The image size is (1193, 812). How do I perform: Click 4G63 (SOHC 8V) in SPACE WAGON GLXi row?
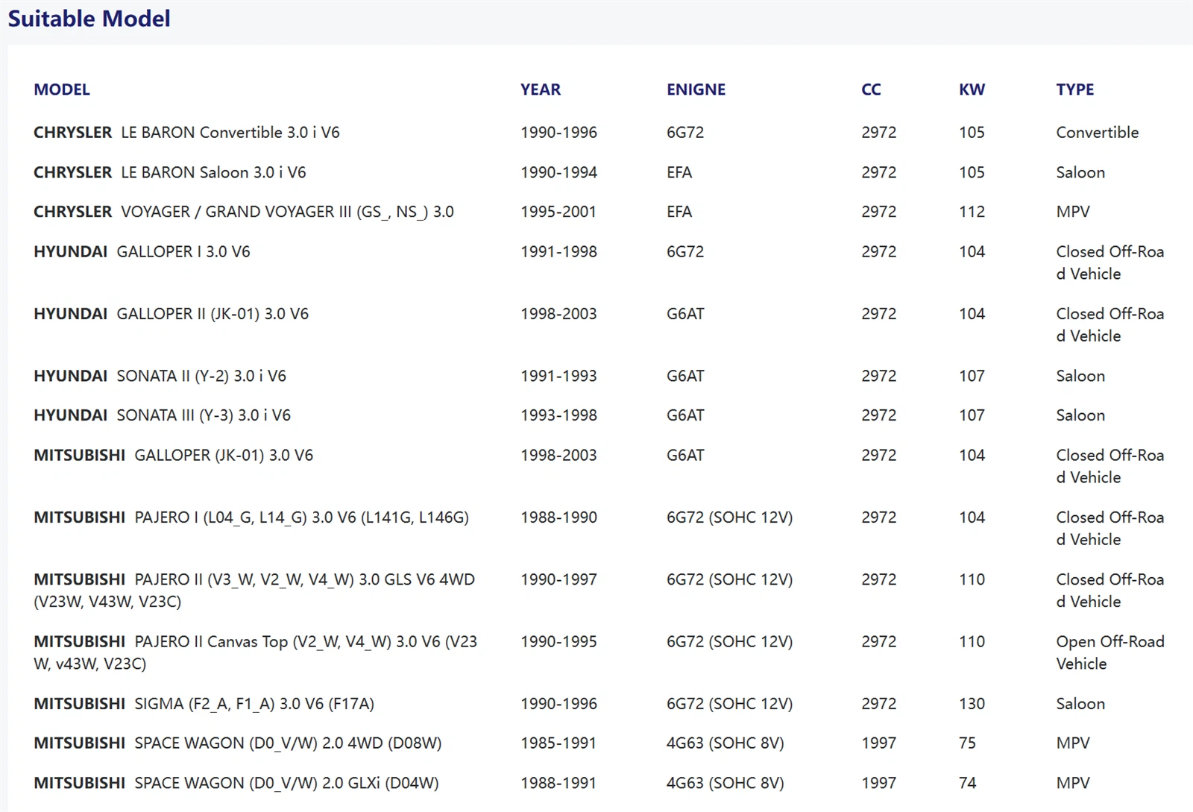[725, 783]
